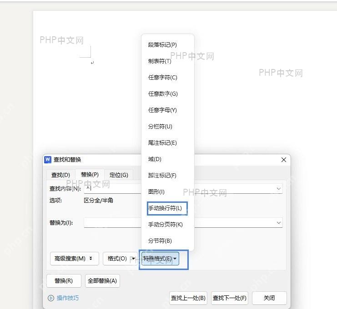Click the play icon beside 操作技巧
The width and height of the screenshot is (337, 309).
[x=51, y=298]
